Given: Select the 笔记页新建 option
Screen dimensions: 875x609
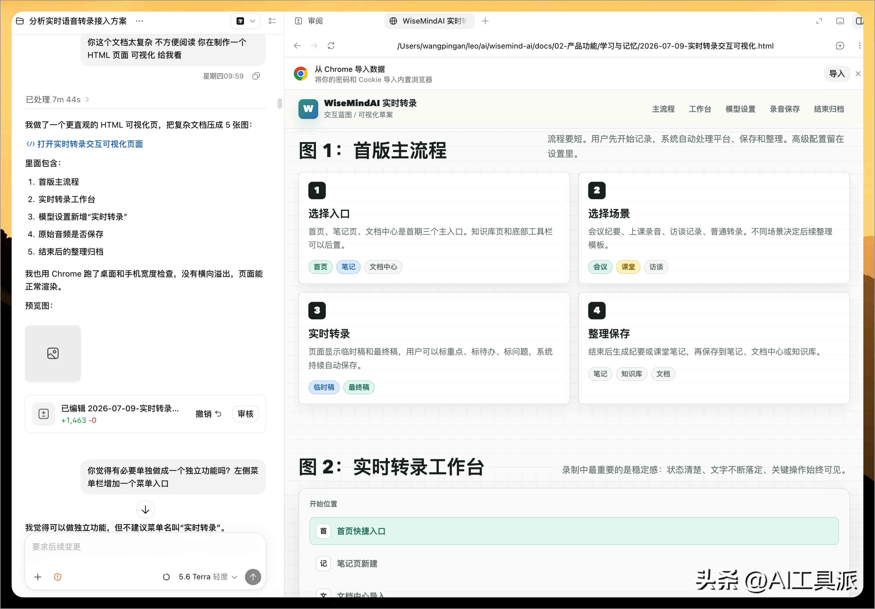Looking at the screenshot, I should click(574, 563).
